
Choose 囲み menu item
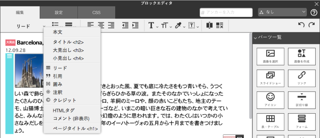pyautogui.click(x=72, y=84)
